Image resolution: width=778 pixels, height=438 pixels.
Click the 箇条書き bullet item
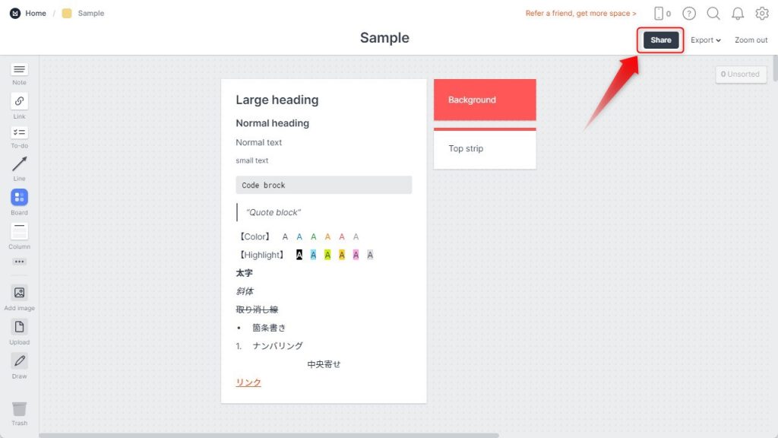[x=269, y=328]
